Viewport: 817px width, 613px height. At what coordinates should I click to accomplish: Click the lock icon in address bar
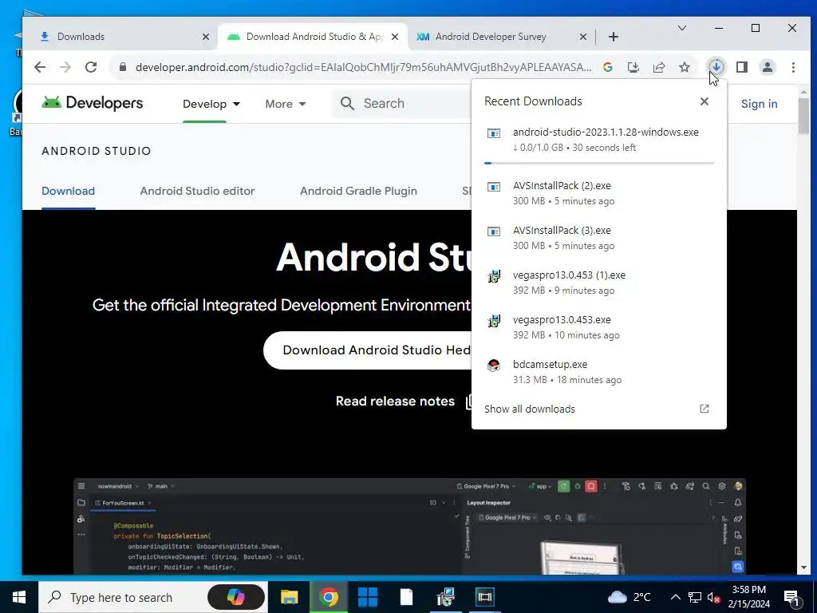pos(123,67)
